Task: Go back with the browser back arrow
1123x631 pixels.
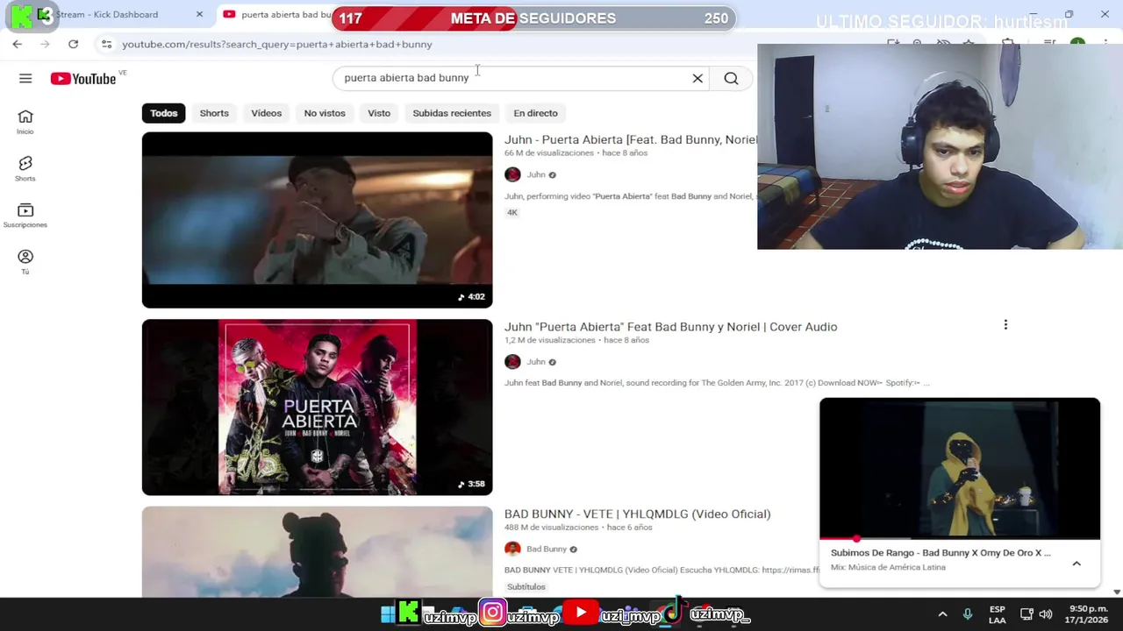Action: click(x=18, y=44)
